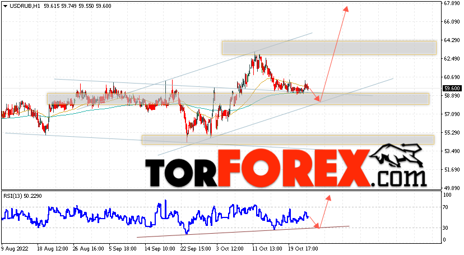The width and height of the screenshot is (464, 255).
Task: Click the 55.290 price axis value
Action: (452, 132)
